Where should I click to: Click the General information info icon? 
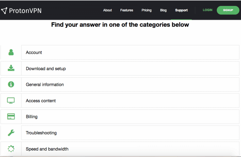point(11,84)
